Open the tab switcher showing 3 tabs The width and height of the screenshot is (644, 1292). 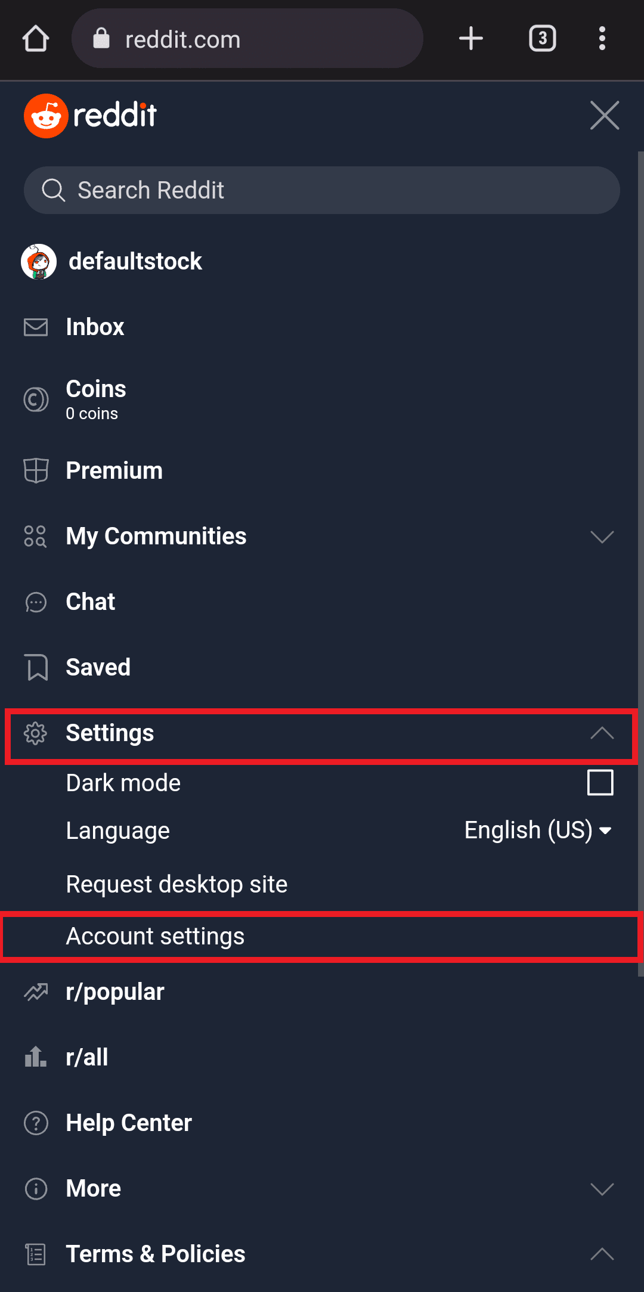coord(542,39)
